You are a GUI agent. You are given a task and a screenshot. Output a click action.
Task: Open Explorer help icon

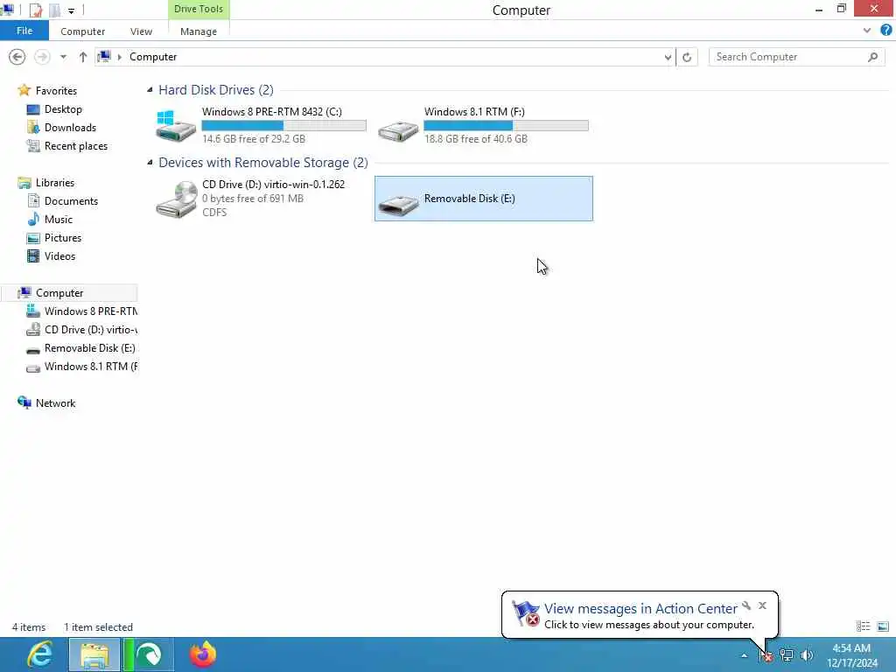tap(886, 31)
